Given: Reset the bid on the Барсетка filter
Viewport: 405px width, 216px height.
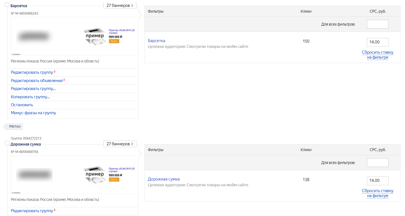Looking at the screenshot, I should 377,55.
